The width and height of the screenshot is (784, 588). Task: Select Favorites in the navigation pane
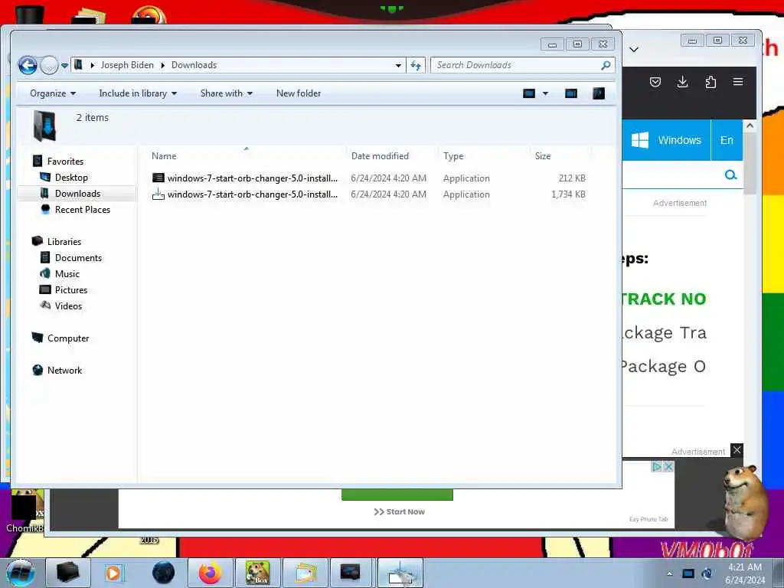point(65,162)
